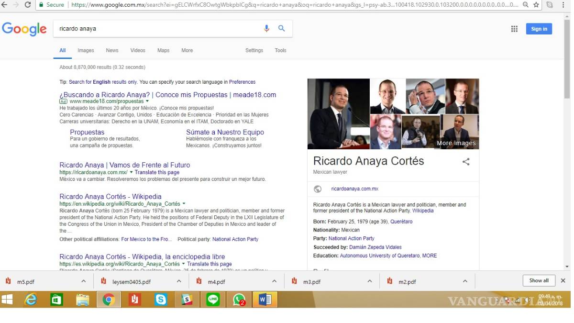Click Autonomous University of Queretaro link
Image resolution: width=574 pixels, height=323 pixels.
tap(380, 256)
